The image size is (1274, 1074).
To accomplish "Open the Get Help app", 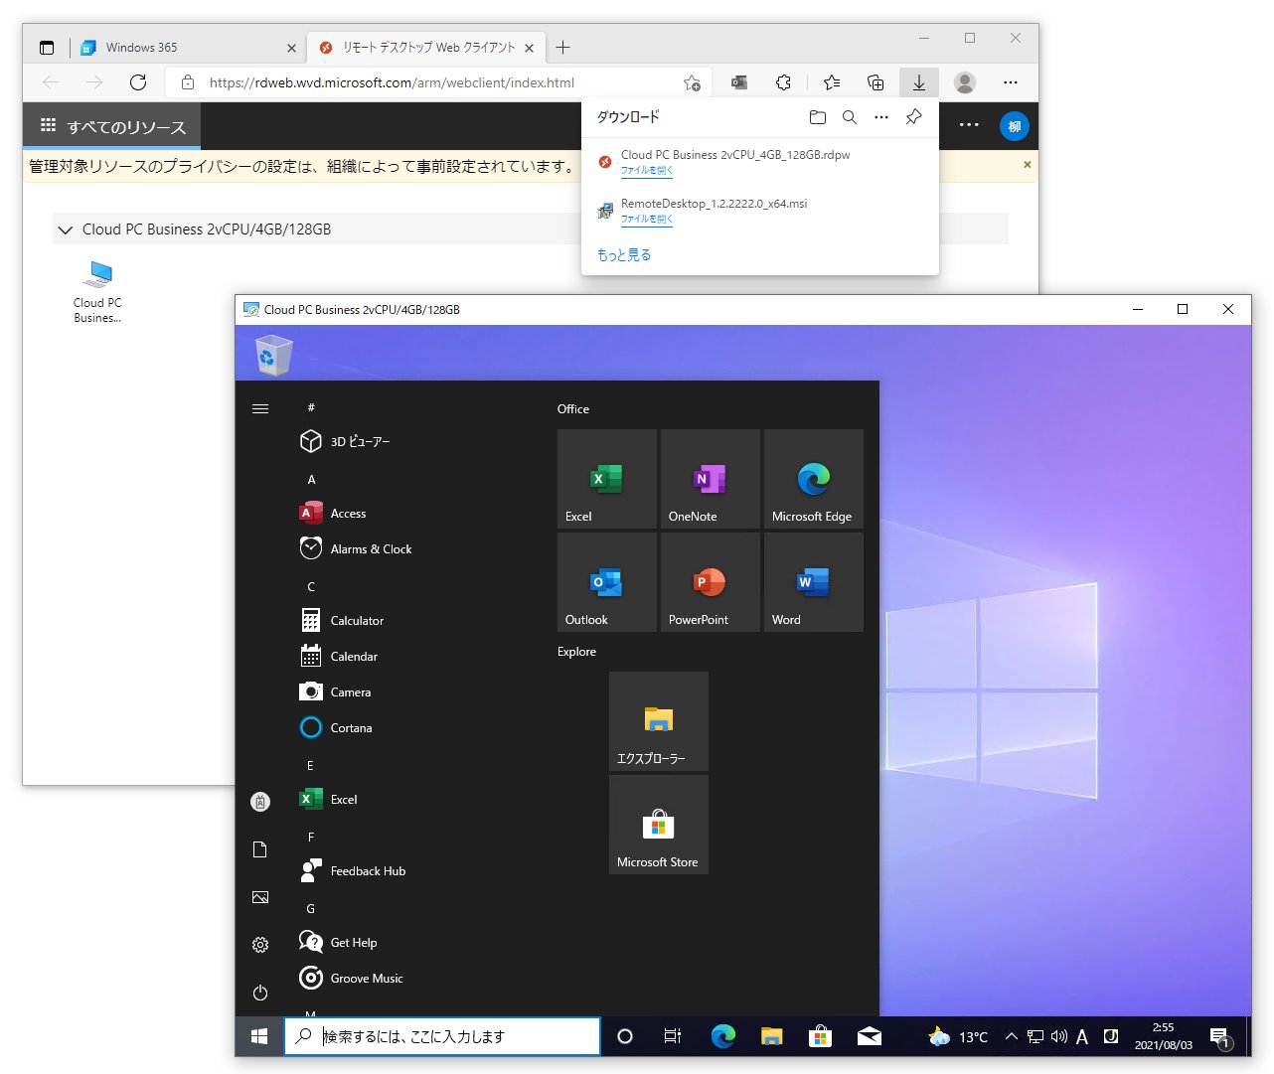I will click(x=338, y=942).
